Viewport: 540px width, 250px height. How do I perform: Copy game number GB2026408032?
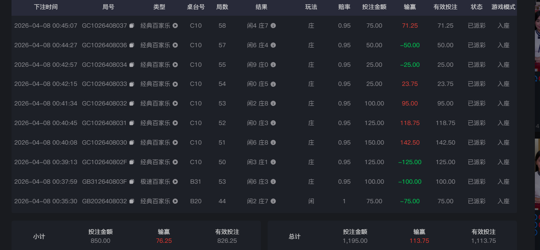[131, 201]
